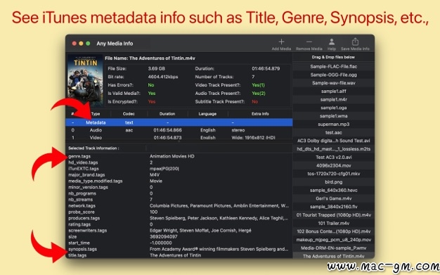The width and height of the screenshot is (440, 275).
Task: Select Media-DRM-EN-sample_P.wmv file
Action: click(x=333, y=248)
